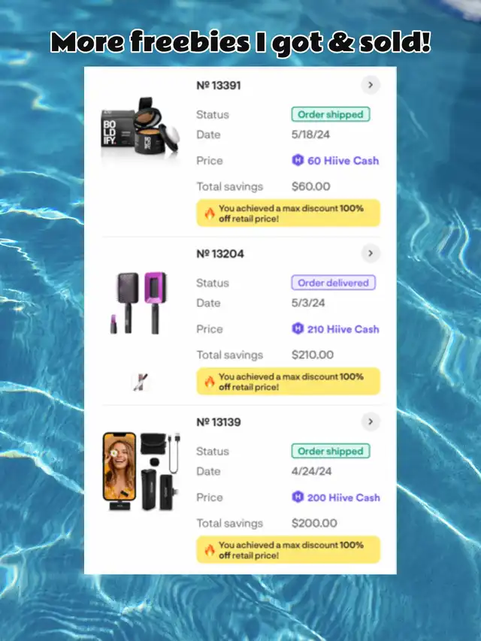The width and height of the screenshot is (481, 641).
Task: Click small lip product thumbnail under brushes
Action: pos(141,382)
